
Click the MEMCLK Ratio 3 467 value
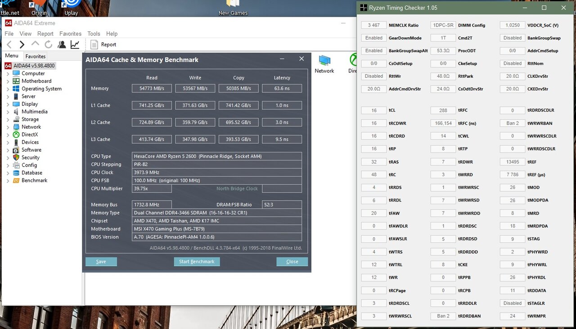tap(374, 25)
